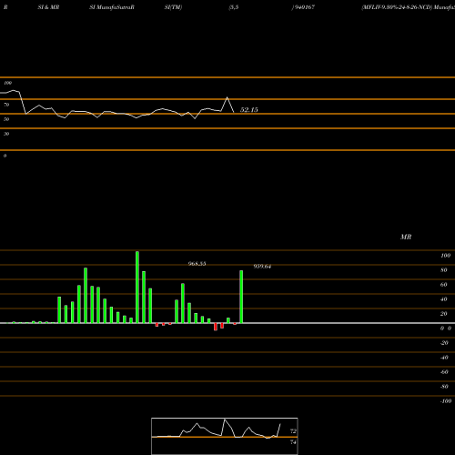
Task: Click the MR axis label 80
Action: tap(444, 270)
